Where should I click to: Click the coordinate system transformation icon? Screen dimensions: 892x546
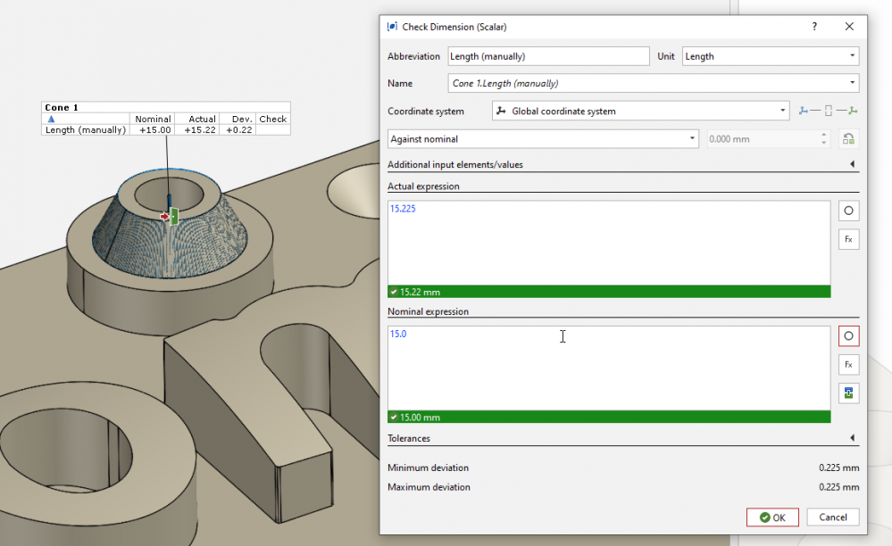(x=828, y=112)
